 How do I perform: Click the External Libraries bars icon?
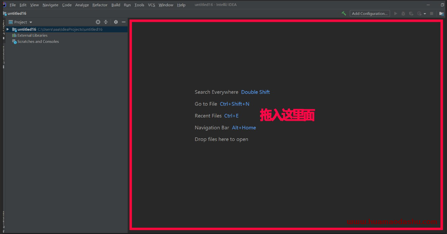click(14, 35)
